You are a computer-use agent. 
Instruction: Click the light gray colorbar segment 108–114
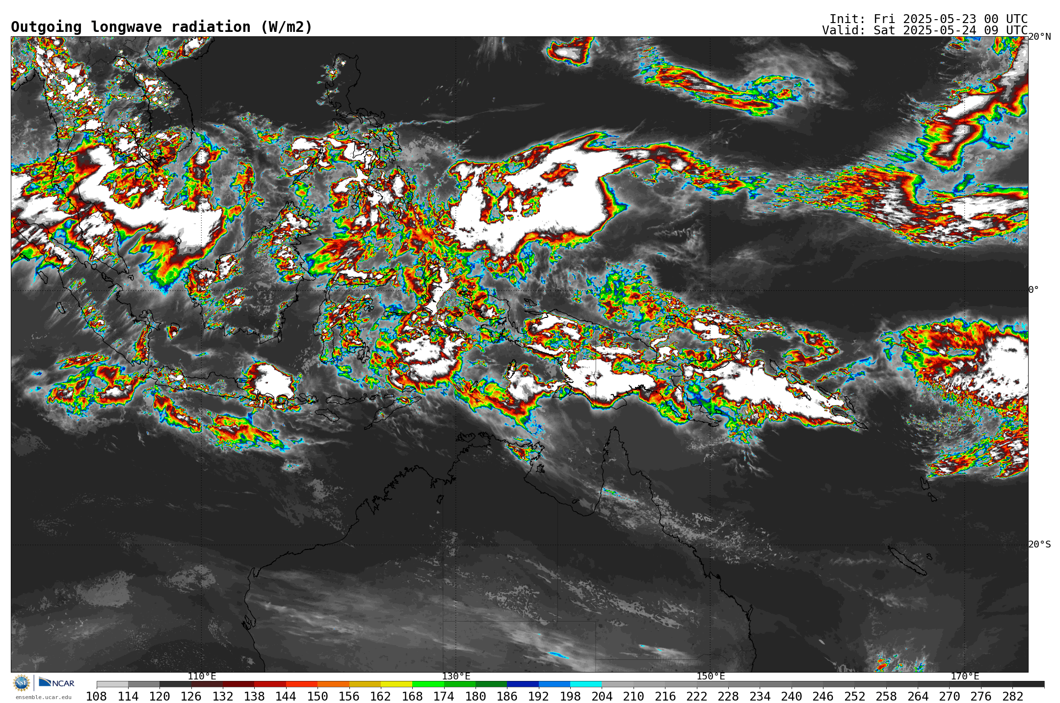tap(112, 684)
